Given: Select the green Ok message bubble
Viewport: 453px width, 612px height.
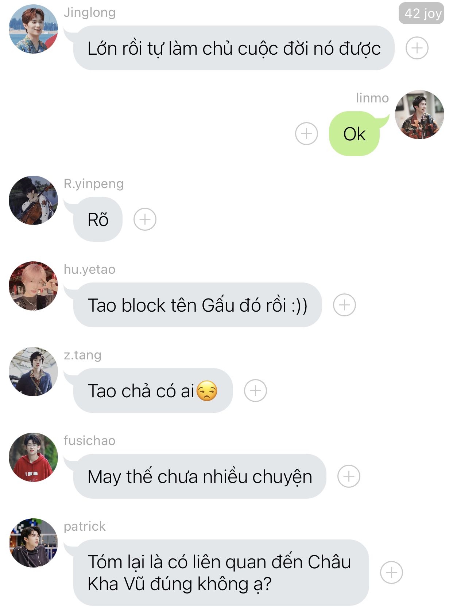Looking at the screenshot, I should pos(355,134).
